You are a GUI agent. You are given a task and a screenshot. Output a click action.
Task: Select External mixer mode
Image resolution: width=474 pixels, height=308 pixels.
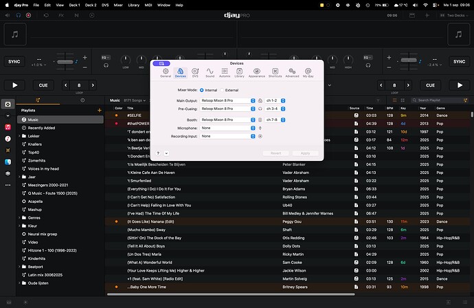pos(222,90)
